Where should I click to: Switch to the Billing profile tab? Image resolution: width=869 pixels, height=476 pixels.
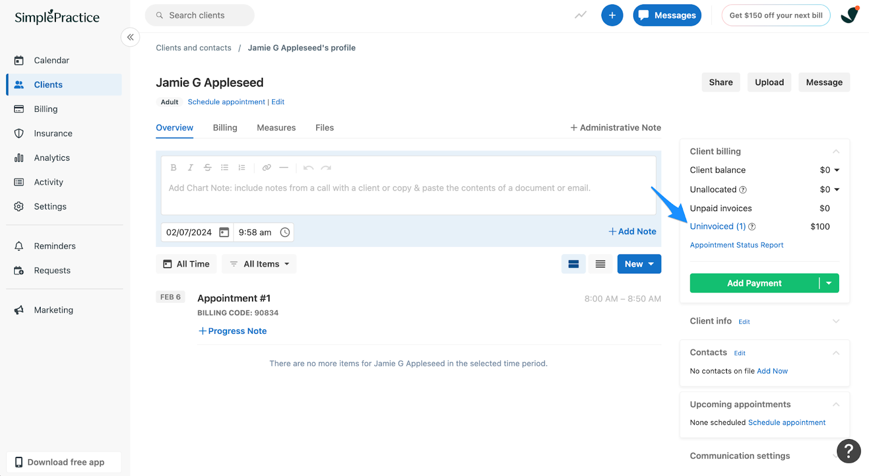225,128
